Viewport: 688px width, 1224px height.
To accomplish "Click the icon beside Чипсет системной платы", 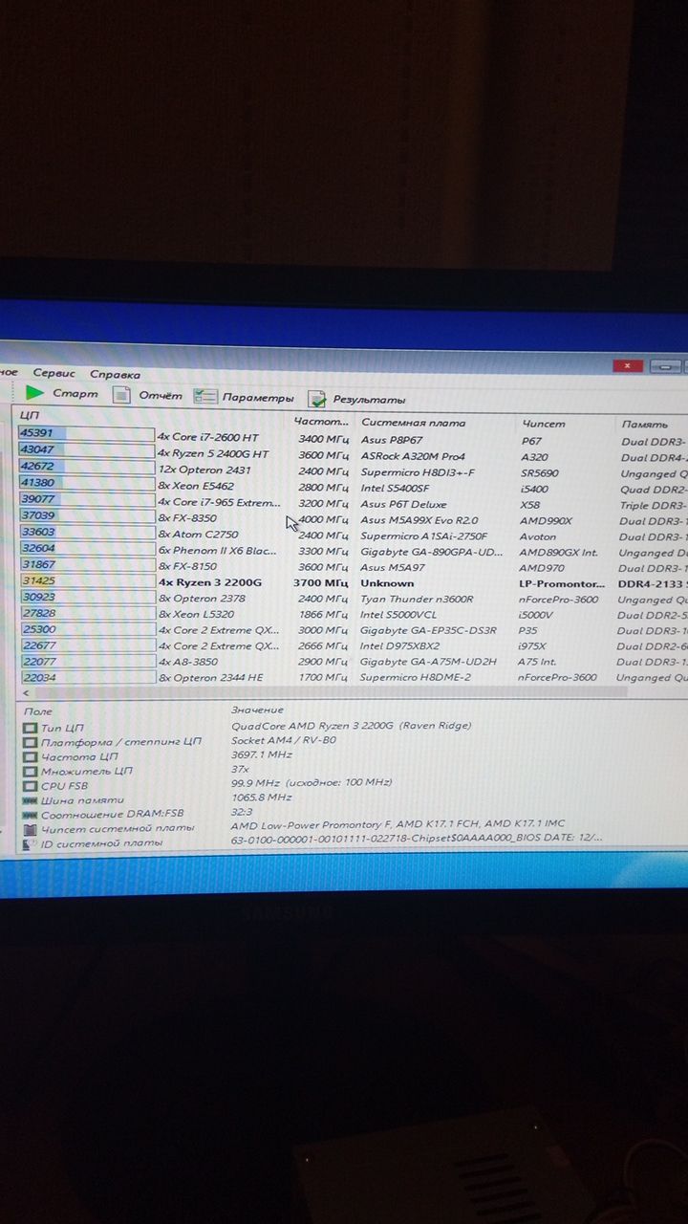I will [x=31, y=828].
